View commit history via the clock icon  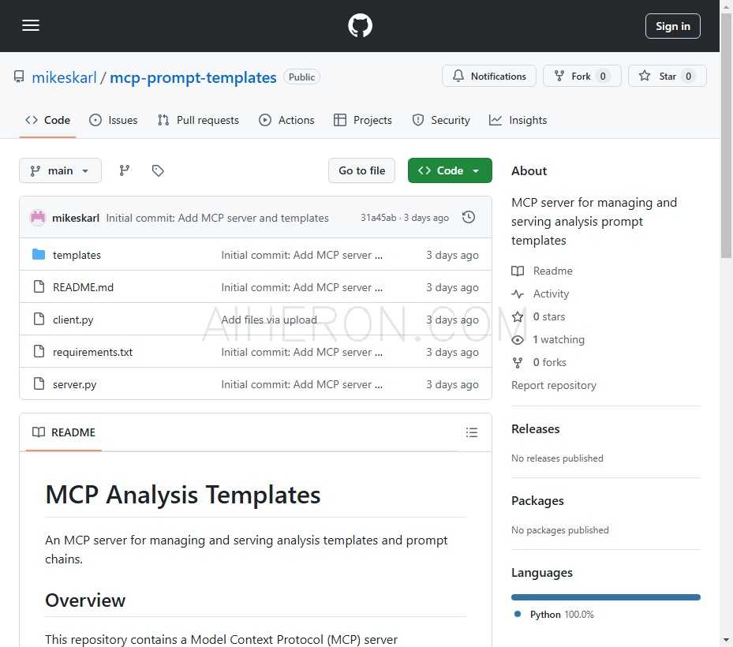[x=469, y=217]
